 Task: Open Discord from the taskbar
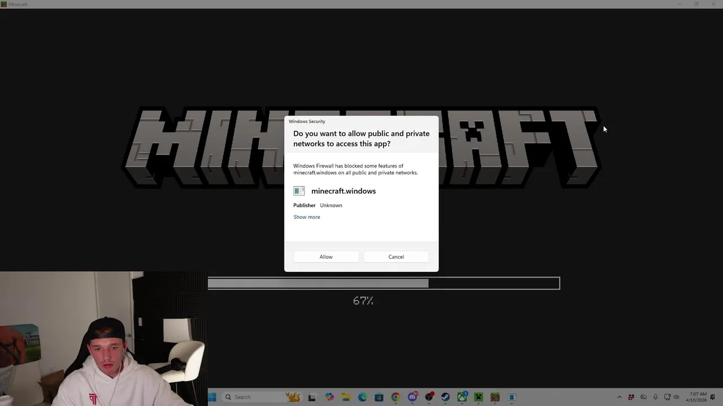(412, 397)
